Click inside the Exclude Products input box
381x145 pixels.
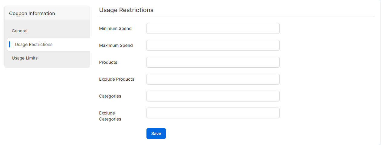coord(213,79)
